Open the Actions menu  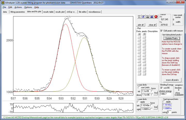point(18,7)
